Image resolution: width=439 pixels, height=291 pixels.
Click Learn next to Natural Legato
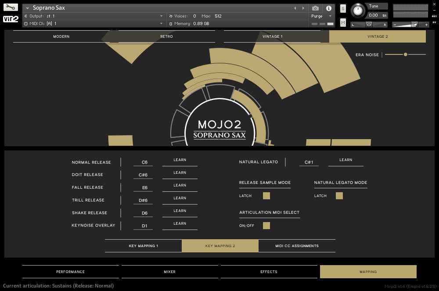click(x=346, y=160)
